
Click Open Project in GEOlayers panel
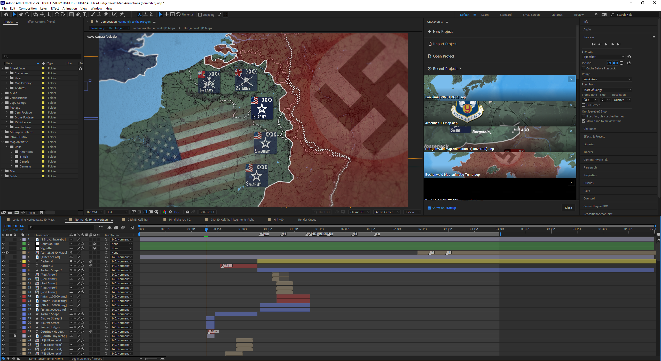441,56
